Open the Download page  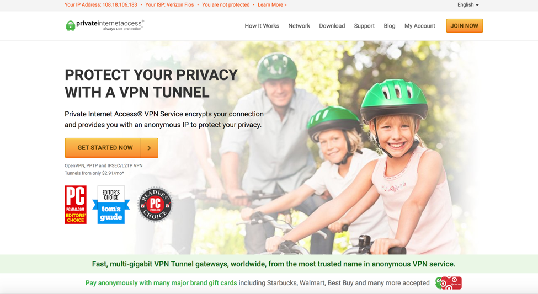[x=332, y=26]
